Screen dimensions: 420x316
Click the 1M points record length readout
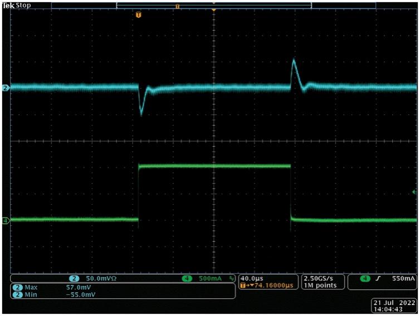[x=318, y=285]
